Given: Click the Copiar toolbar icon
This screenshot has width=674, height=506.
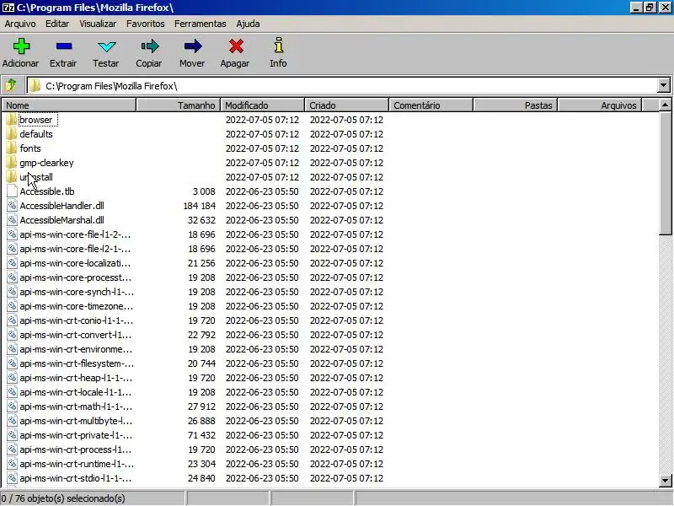Looking at the screenshot, I should coord(150,46).
